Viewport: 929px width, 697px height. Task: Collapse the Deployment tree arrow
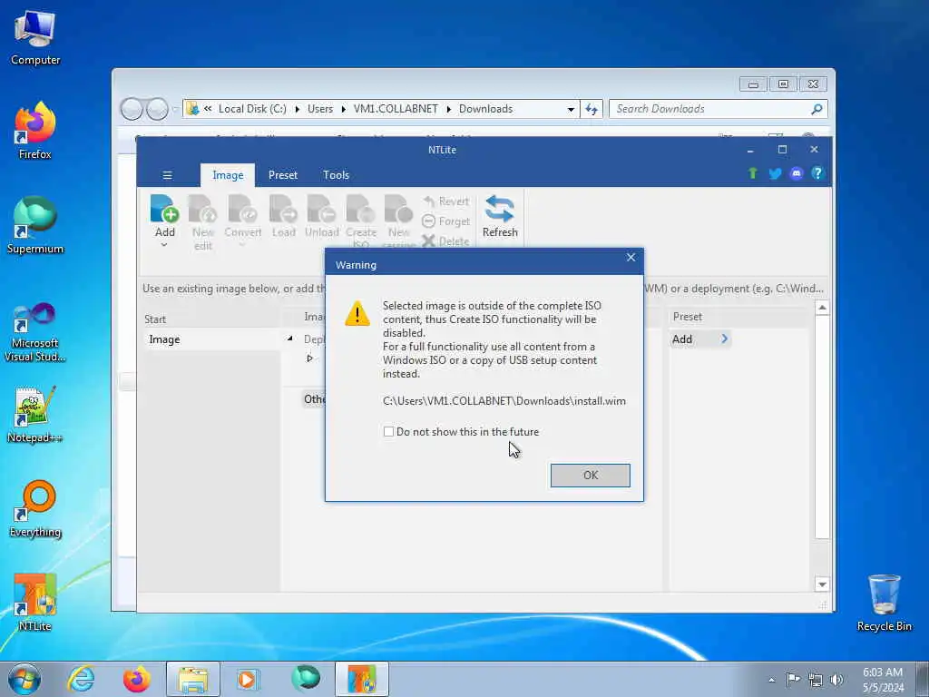[289, 339]
